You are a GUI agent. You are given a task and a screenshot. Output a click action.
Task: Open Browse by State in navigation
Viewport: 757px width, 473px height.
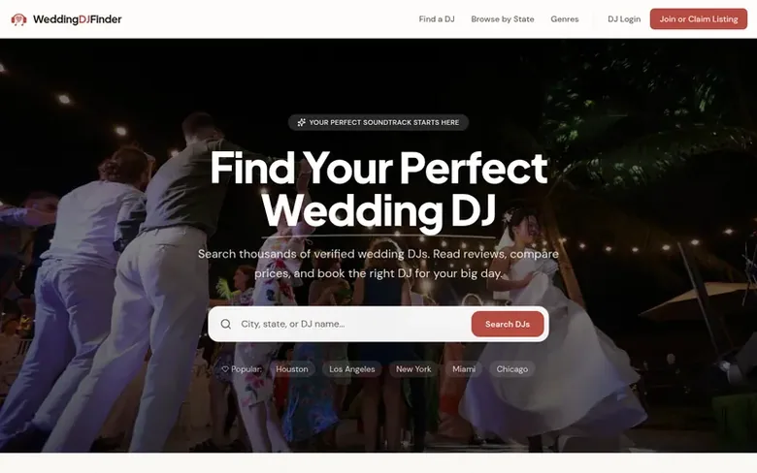pos(503,19)
